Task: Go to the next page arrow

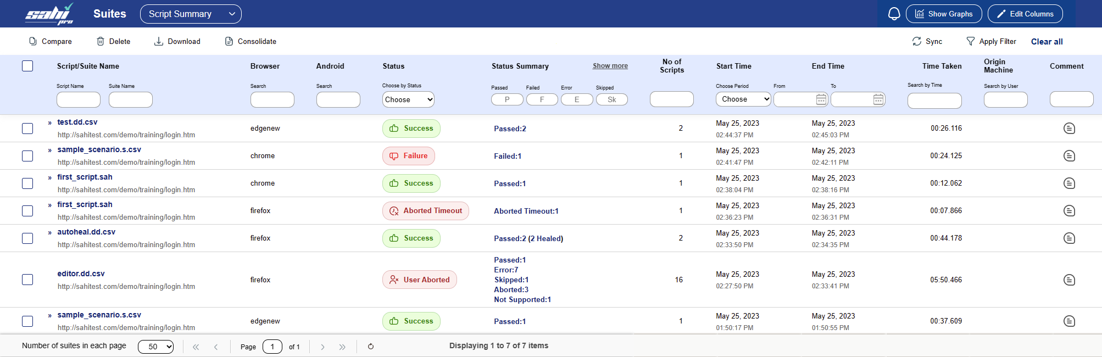Action: click(322, 347)
